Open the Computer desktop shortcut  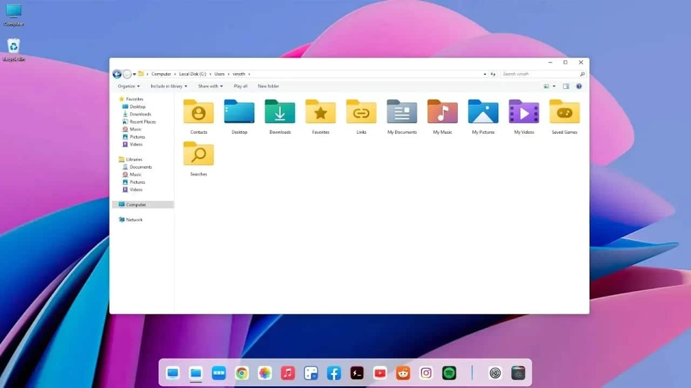[x=13, y=15]
